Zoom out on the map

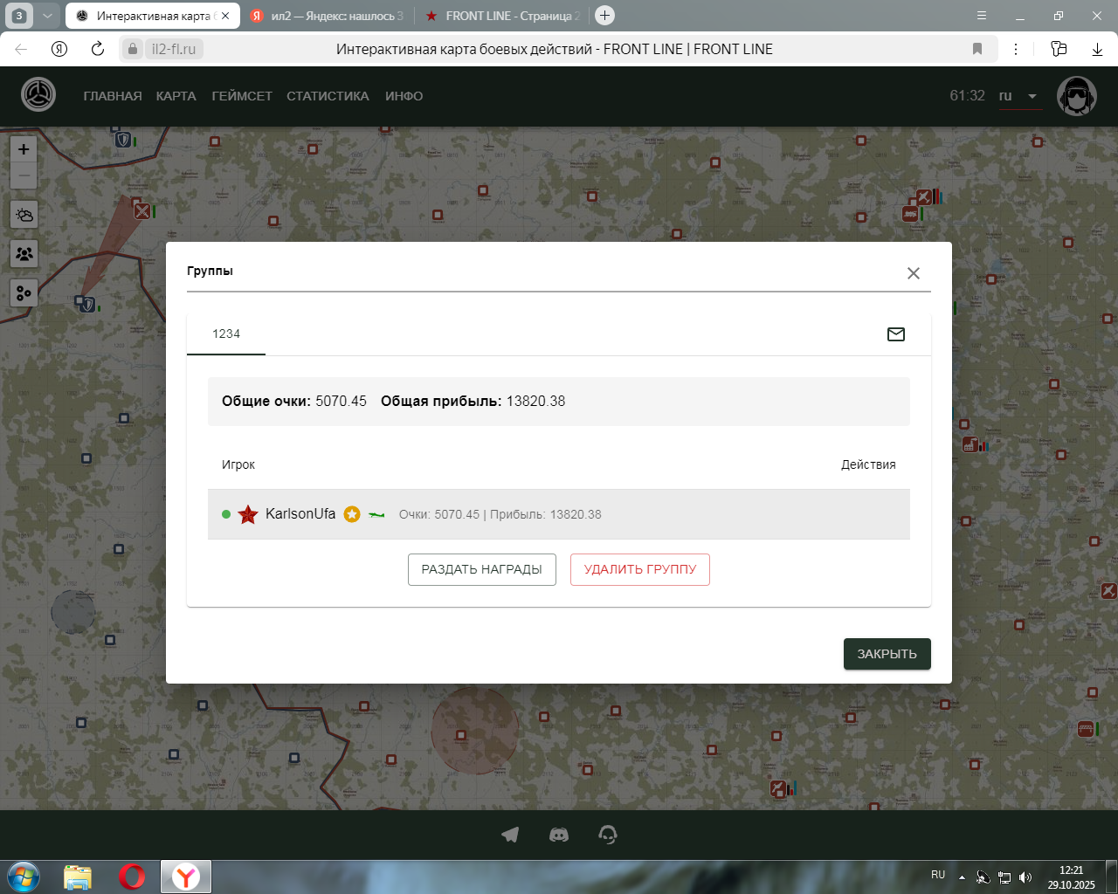click(24, 175)
